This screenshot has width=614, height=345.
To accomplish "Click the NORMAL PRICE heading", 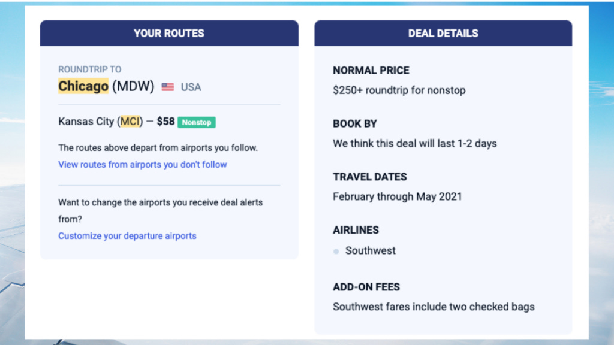I will [x=371, y=70].
